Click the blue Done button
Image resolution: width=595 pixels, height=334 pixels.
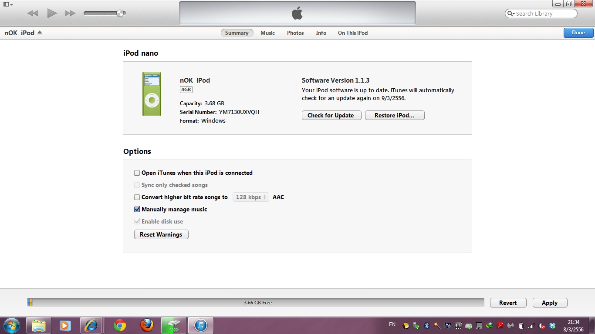tap(578, 33)
